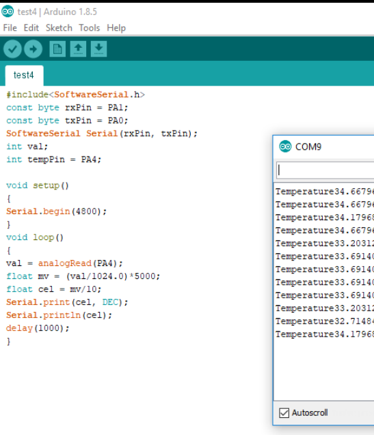Click the 'Serial.print(cel, DEC);' line
Screen dimensions: 374x435
point(67,302)
